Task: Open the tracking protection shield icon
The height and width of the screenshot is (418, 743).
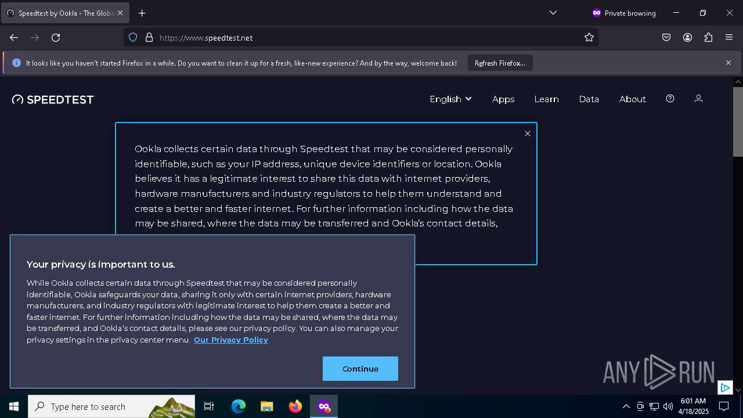Action: (x=133, y=38)
